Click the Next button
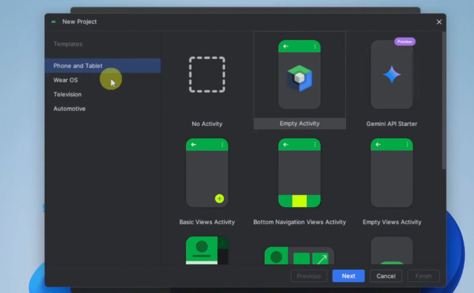This screenshot has height=293, width=474. tap(348, 276)
